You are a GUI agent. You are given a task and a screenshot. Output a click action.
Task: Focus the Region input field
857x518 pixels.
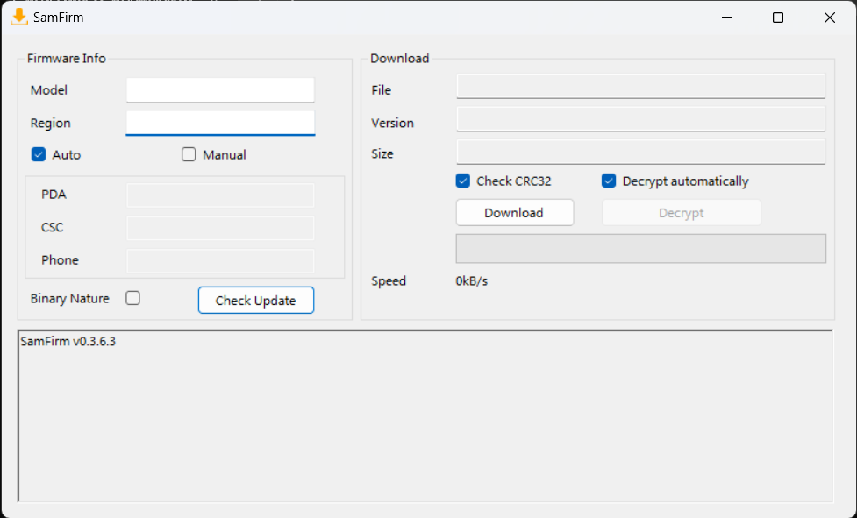pos(220,123)
